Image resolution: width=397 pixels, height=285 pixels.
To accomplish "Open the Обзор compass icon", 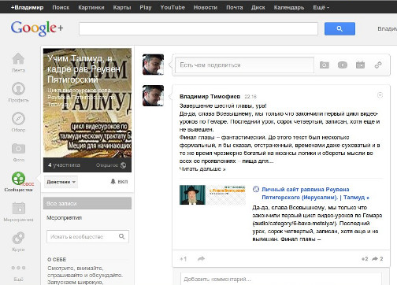I will [x=18, y=118].
